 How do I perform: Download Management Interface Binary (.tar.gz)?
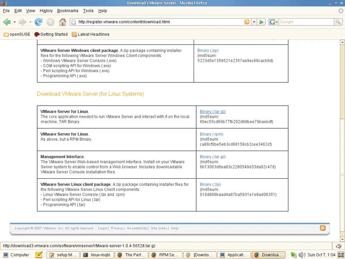point(213,157)
